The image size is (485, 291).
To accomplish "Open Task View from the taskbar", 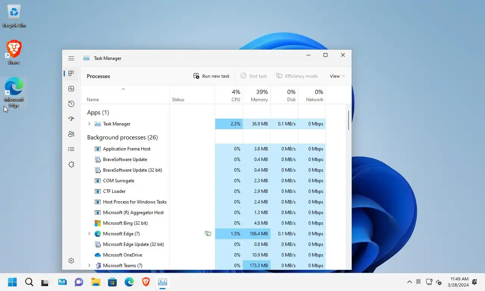I will [x=45, y=282].
